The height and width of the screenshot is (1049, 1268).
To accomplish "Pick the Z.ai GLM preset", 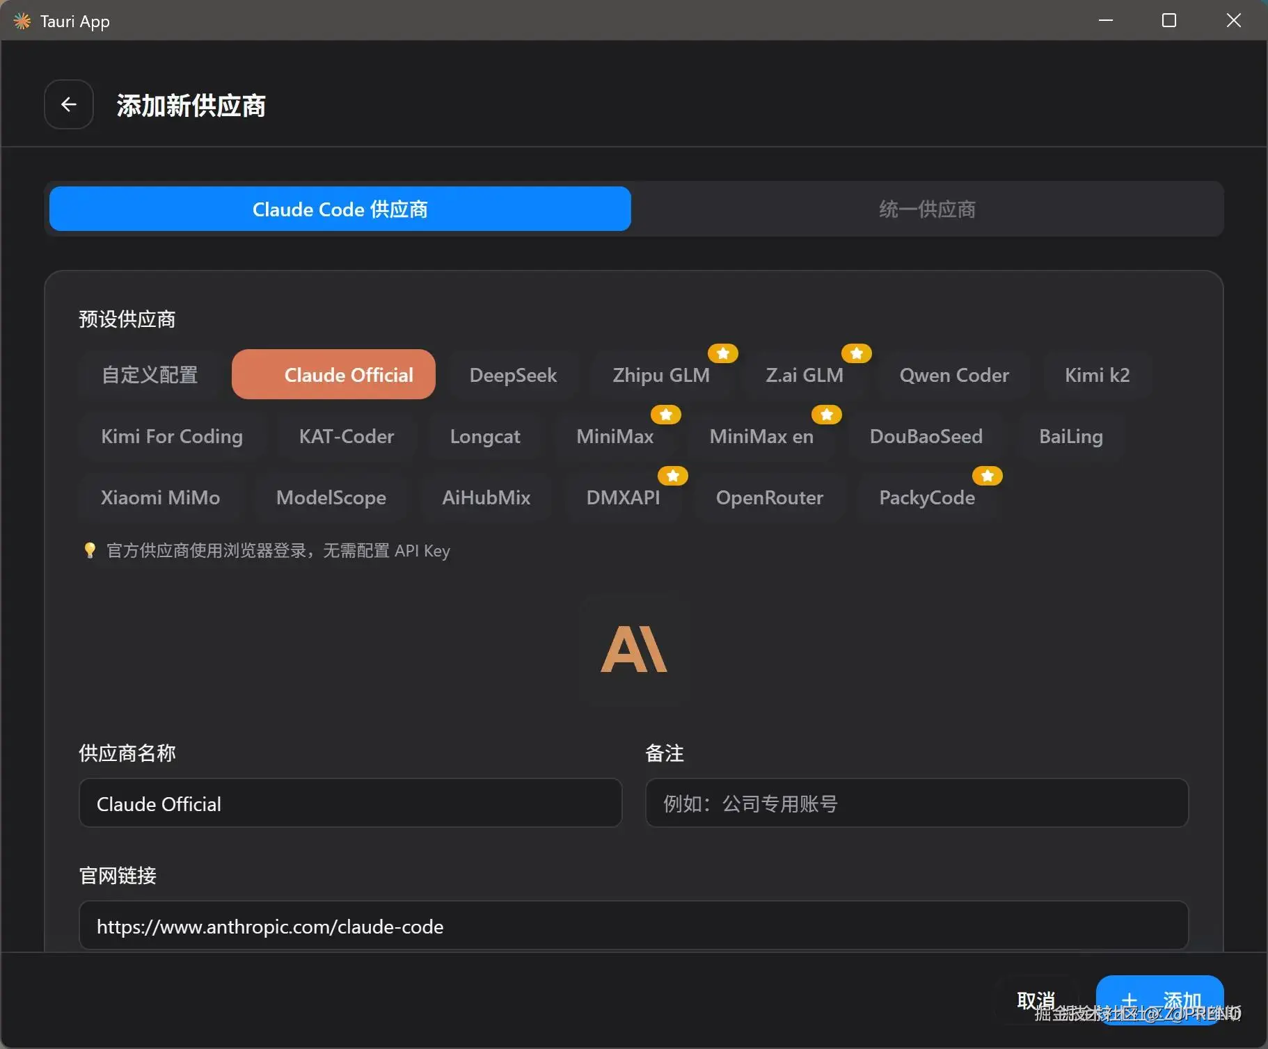I will click(x=805, y=375).
